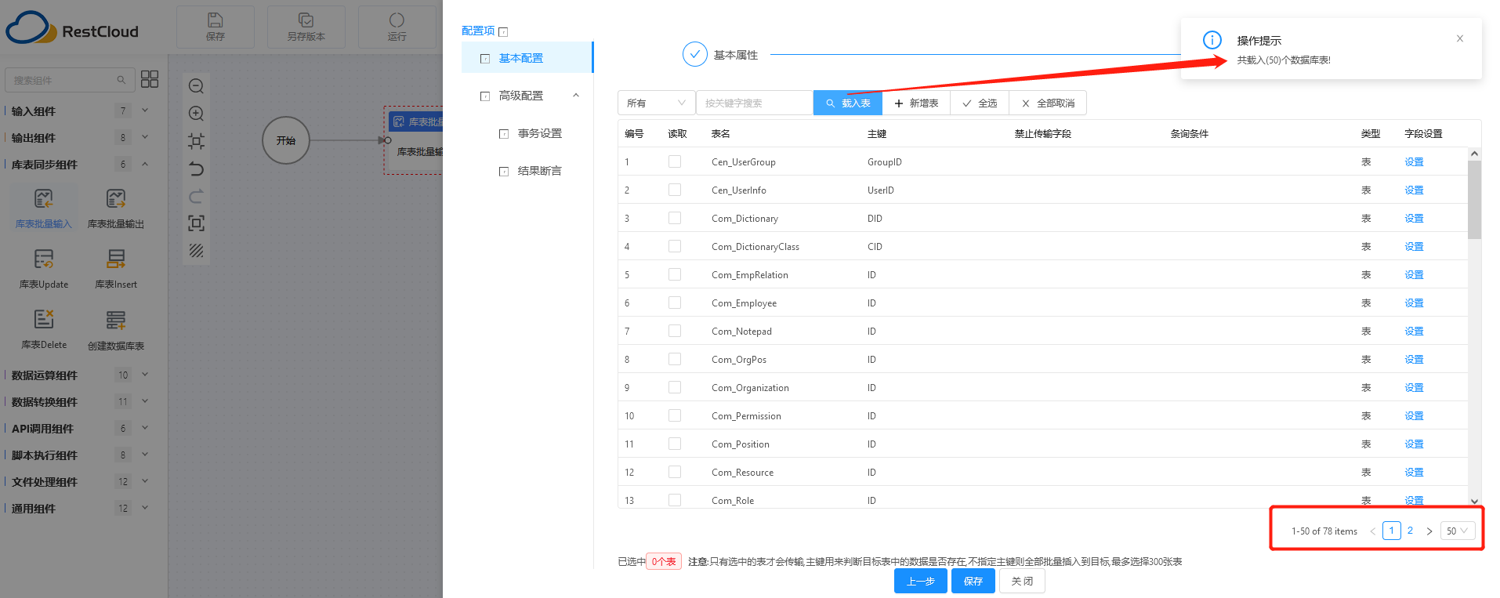Click the 全部取消 button
The width and height of the screenshot is (1500, 598).
[1048, 103]
